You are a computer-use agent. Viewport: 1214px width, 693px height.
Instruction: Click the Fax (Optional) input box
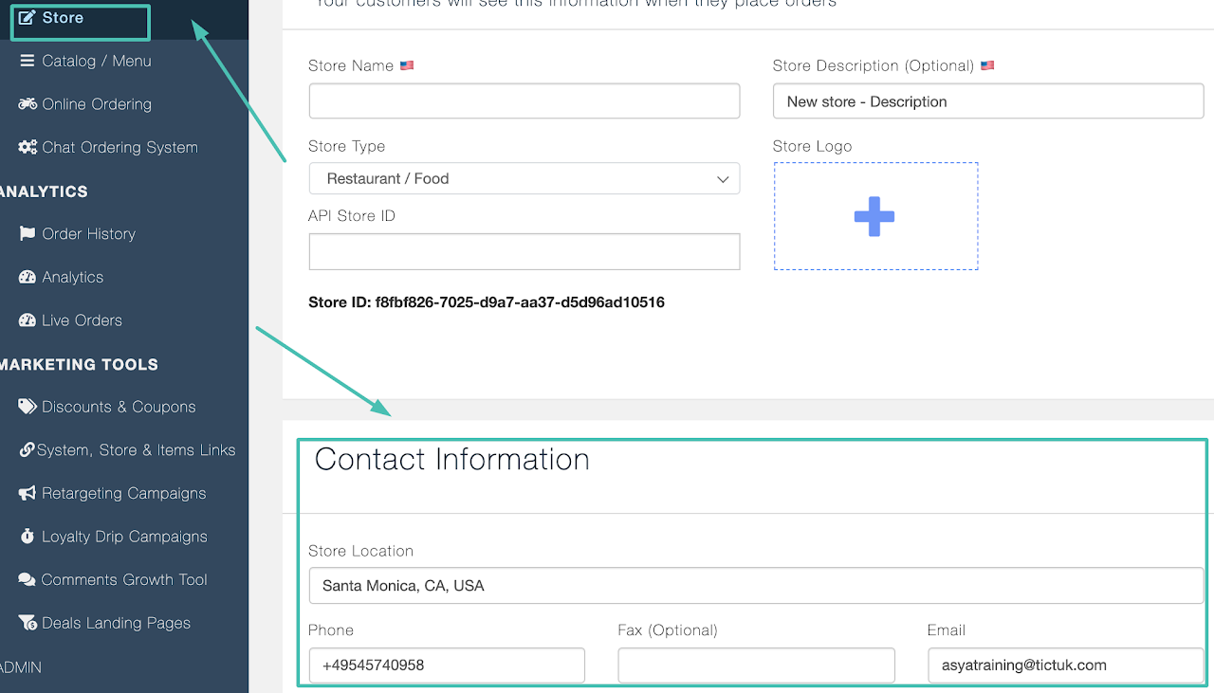point(755,666)
